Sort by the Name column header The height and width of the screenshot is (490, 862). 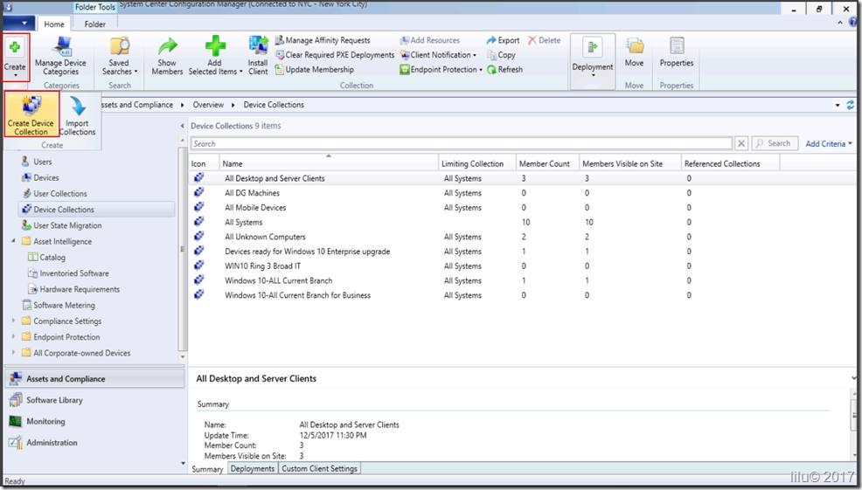328,163
